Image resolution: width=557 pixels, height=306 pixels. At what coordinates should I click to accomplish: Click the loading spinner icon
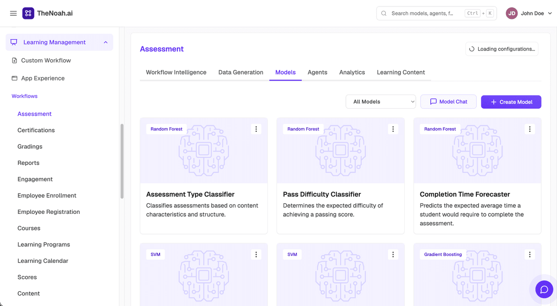pyautogui.click(x=472, y=49)
